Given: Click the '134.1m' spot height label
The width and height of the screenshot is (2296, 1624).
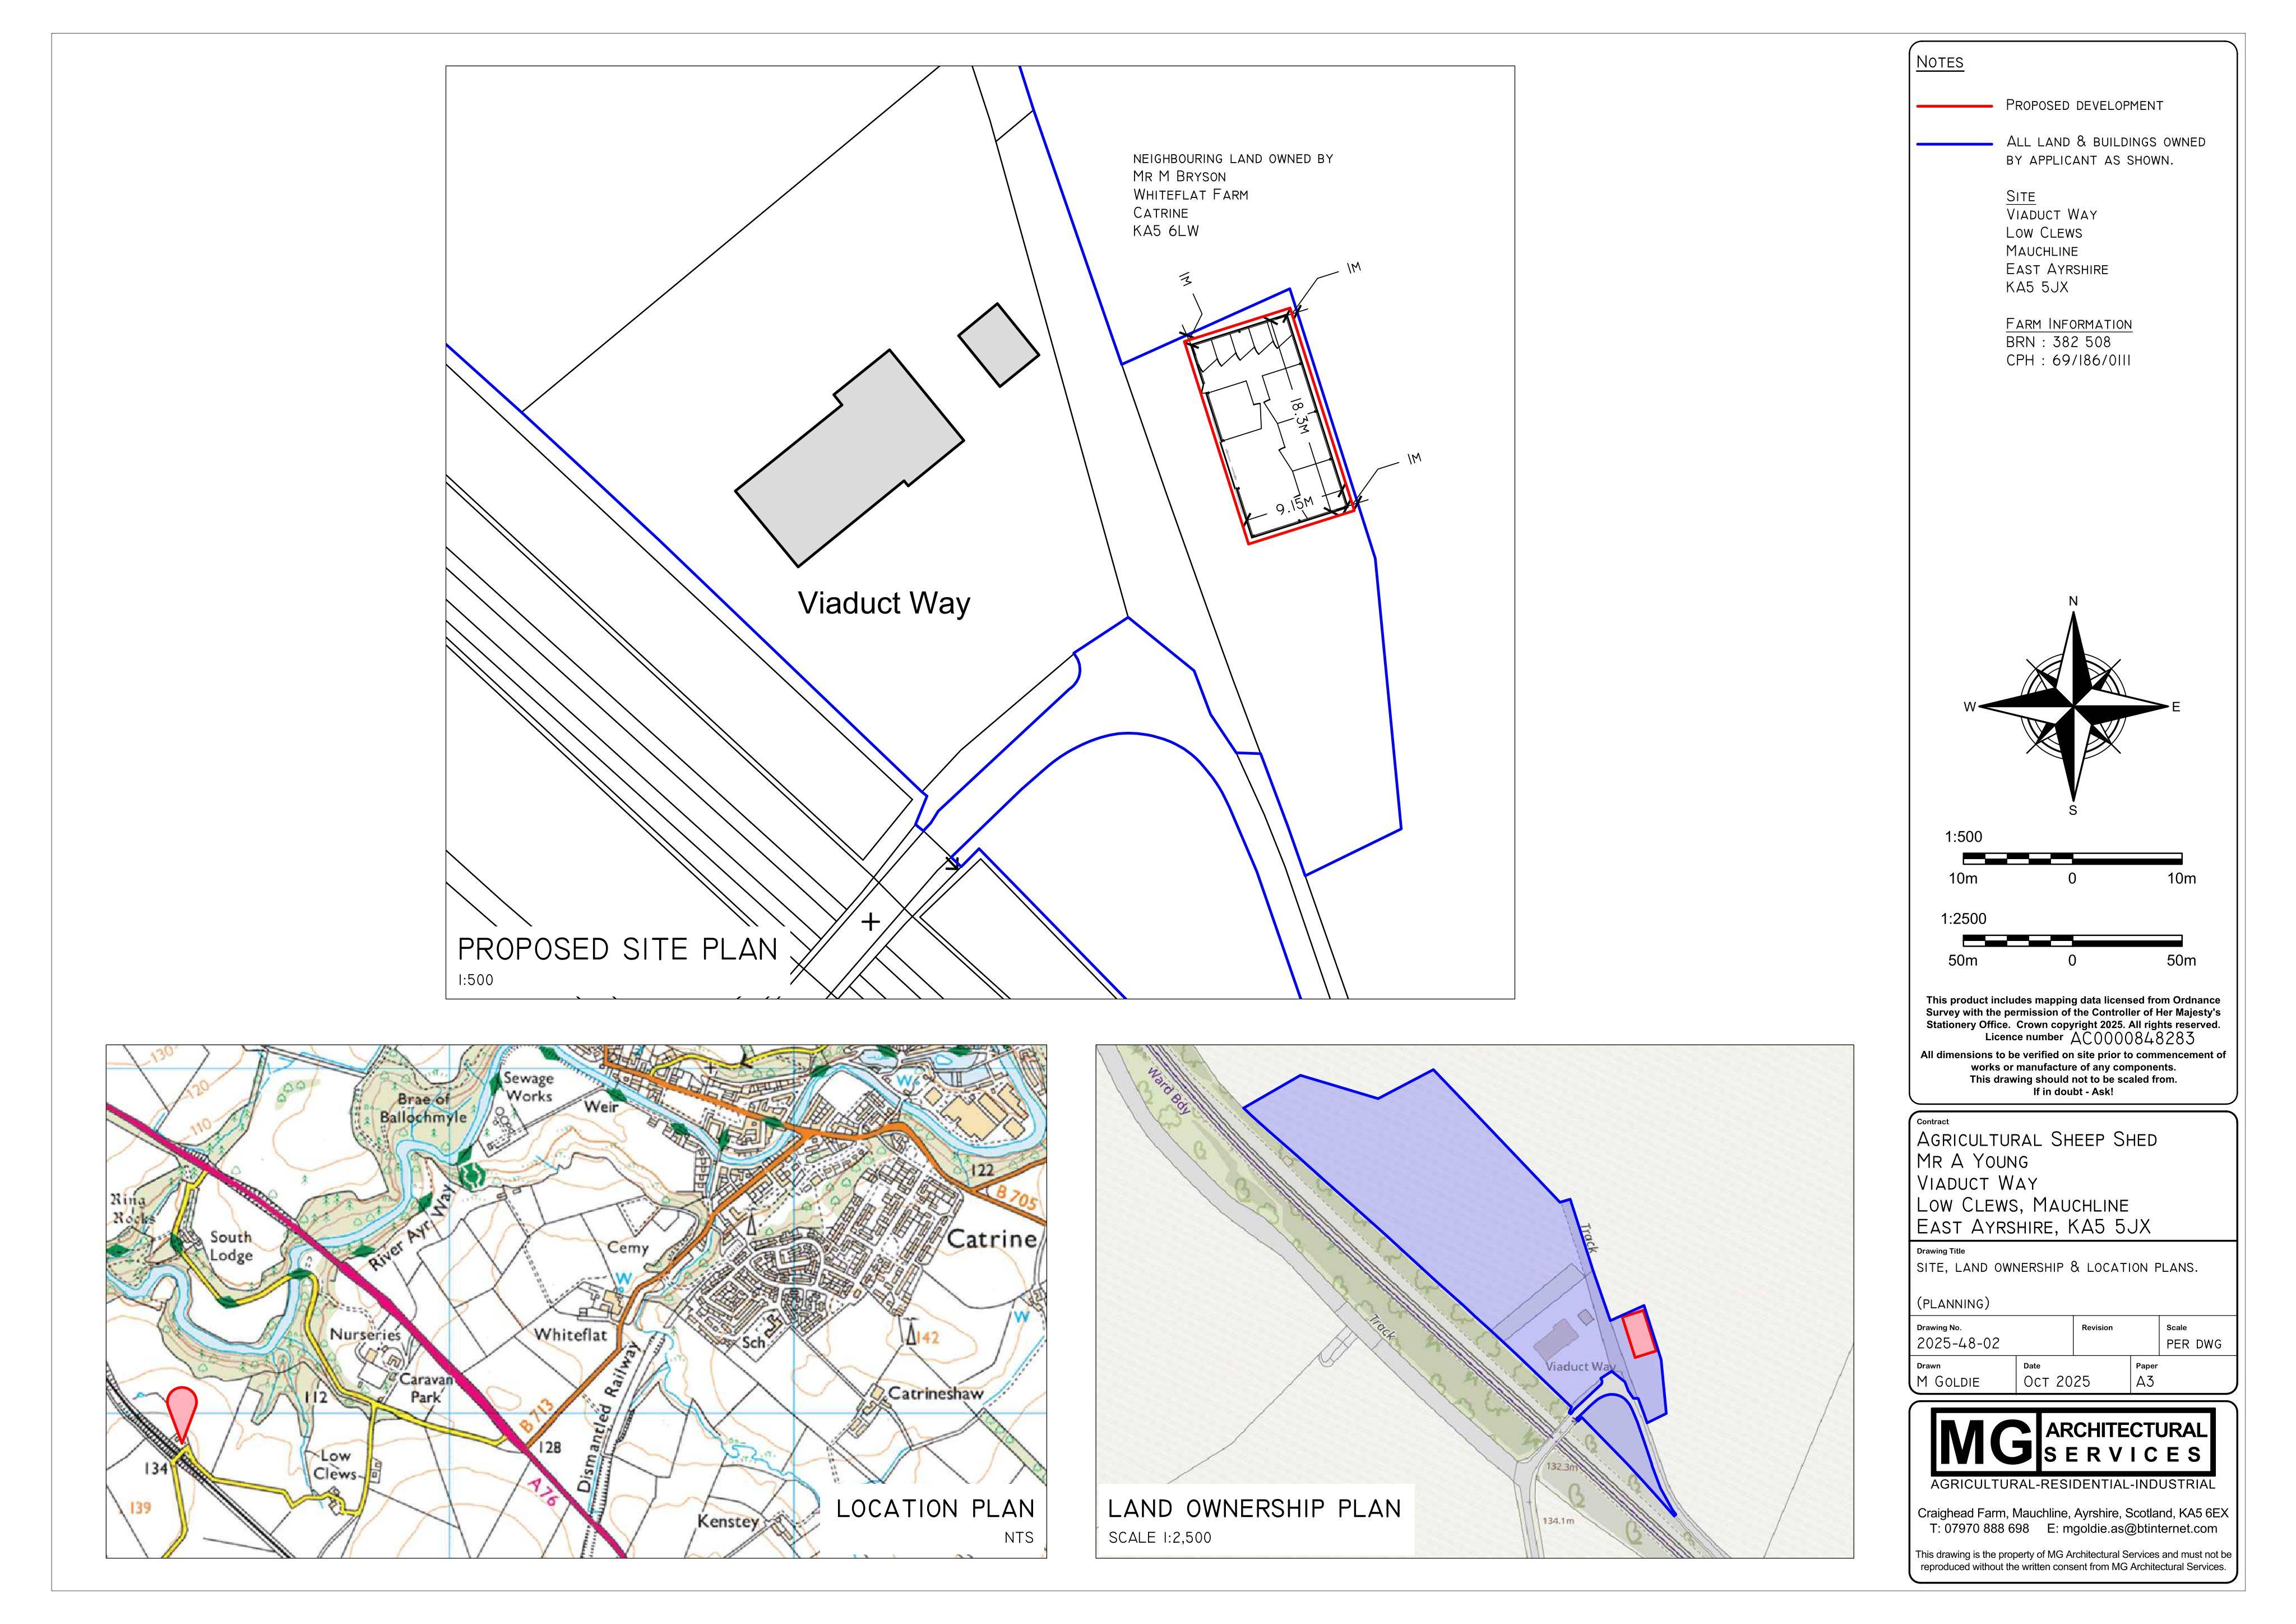Looking at the screenshot, I should [x=1557, y=1521].
